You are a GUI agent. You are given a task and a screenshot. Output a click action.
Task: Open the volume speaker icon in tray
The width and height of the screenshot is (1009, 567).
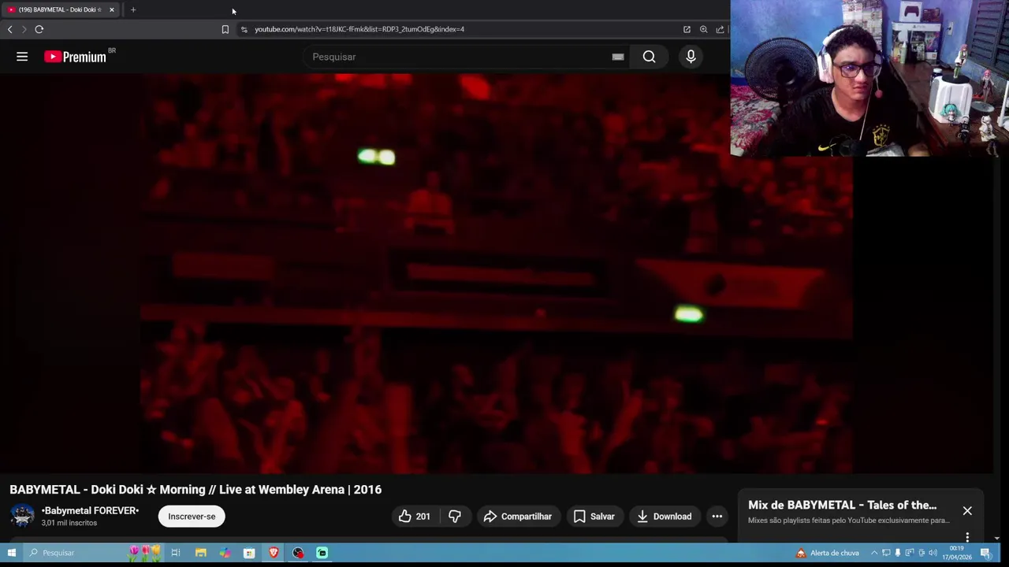[x=933, y=553]
